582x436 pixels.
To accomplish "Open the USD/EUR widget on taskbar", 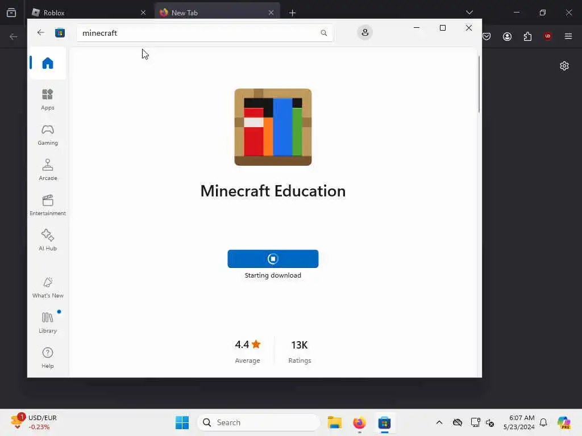I will 34,422.
